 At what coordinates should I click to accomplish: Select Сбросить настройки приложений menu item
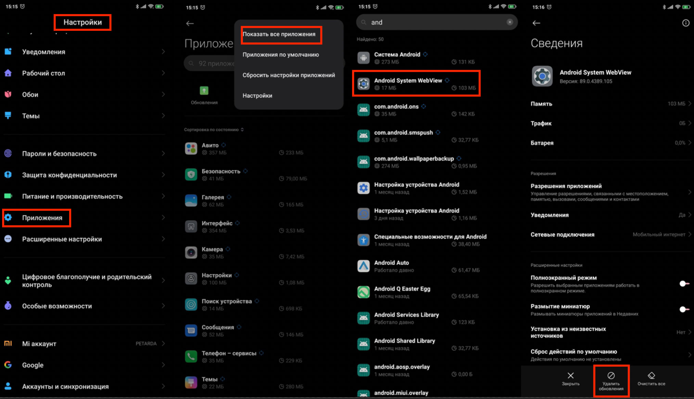(x=289, y=75)
